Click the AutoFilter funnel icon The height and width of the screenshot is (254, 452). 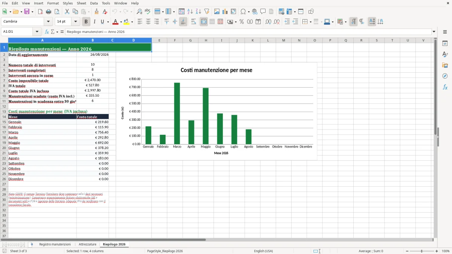pos(207,12)
